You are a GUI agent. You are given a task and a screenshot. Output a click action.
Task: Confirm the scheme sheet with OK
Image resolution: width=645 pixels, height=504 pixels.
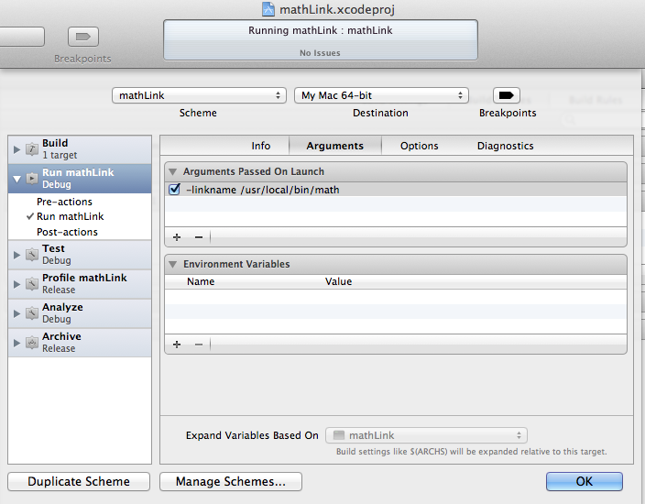pos(585,481)
